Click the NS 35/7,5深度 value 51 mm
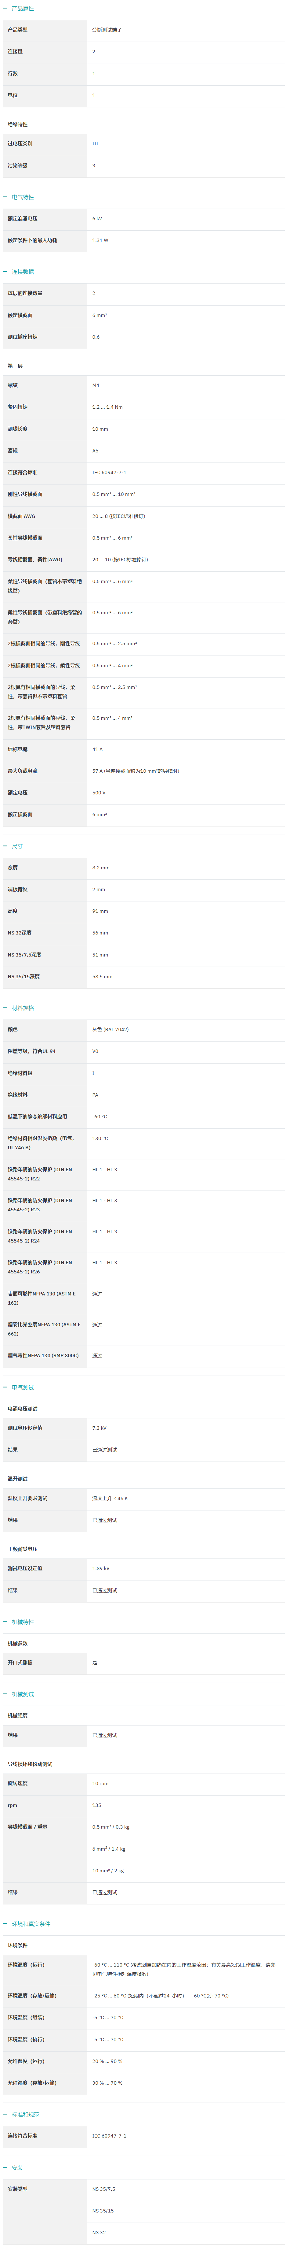This screenshot has width=286, height=2255. 101,955
